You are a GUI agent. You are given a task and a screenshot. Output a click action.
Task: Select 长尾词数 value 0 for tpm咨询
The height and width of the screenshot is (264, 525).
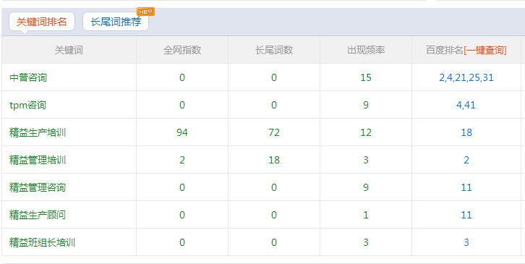click(x=274, y=105)
